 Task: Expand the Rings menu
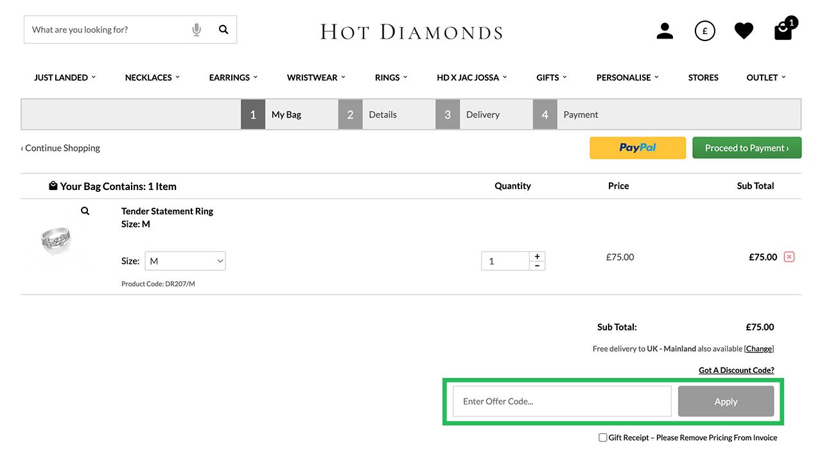pos(391,77)
